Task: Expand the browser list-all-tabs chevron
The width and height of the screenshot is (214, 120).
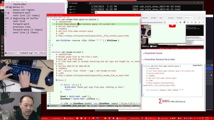Action: pyautogui.click(x=203, y=18)
